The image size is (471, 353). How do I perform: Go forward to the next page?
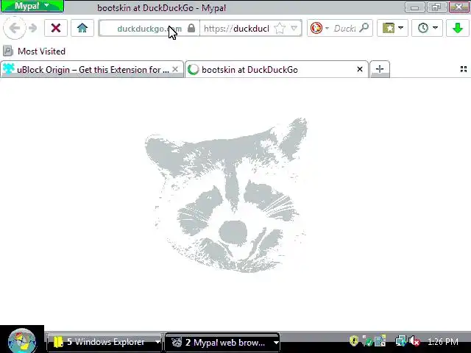tap(33, 28)
